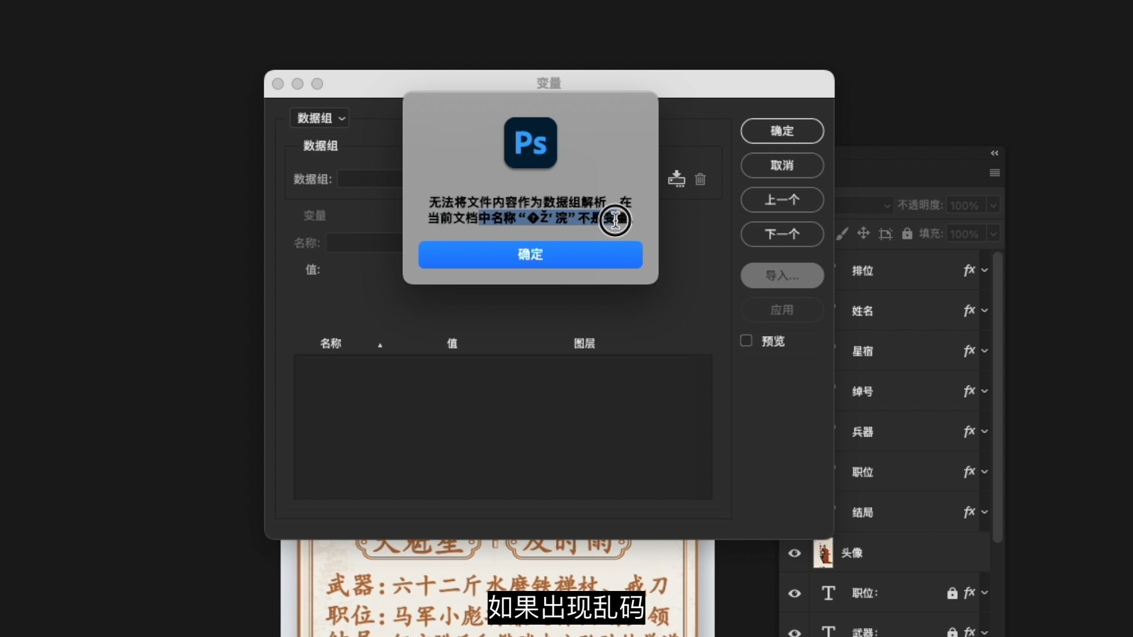Expand effects of the 职位 layer

(984, 471)
